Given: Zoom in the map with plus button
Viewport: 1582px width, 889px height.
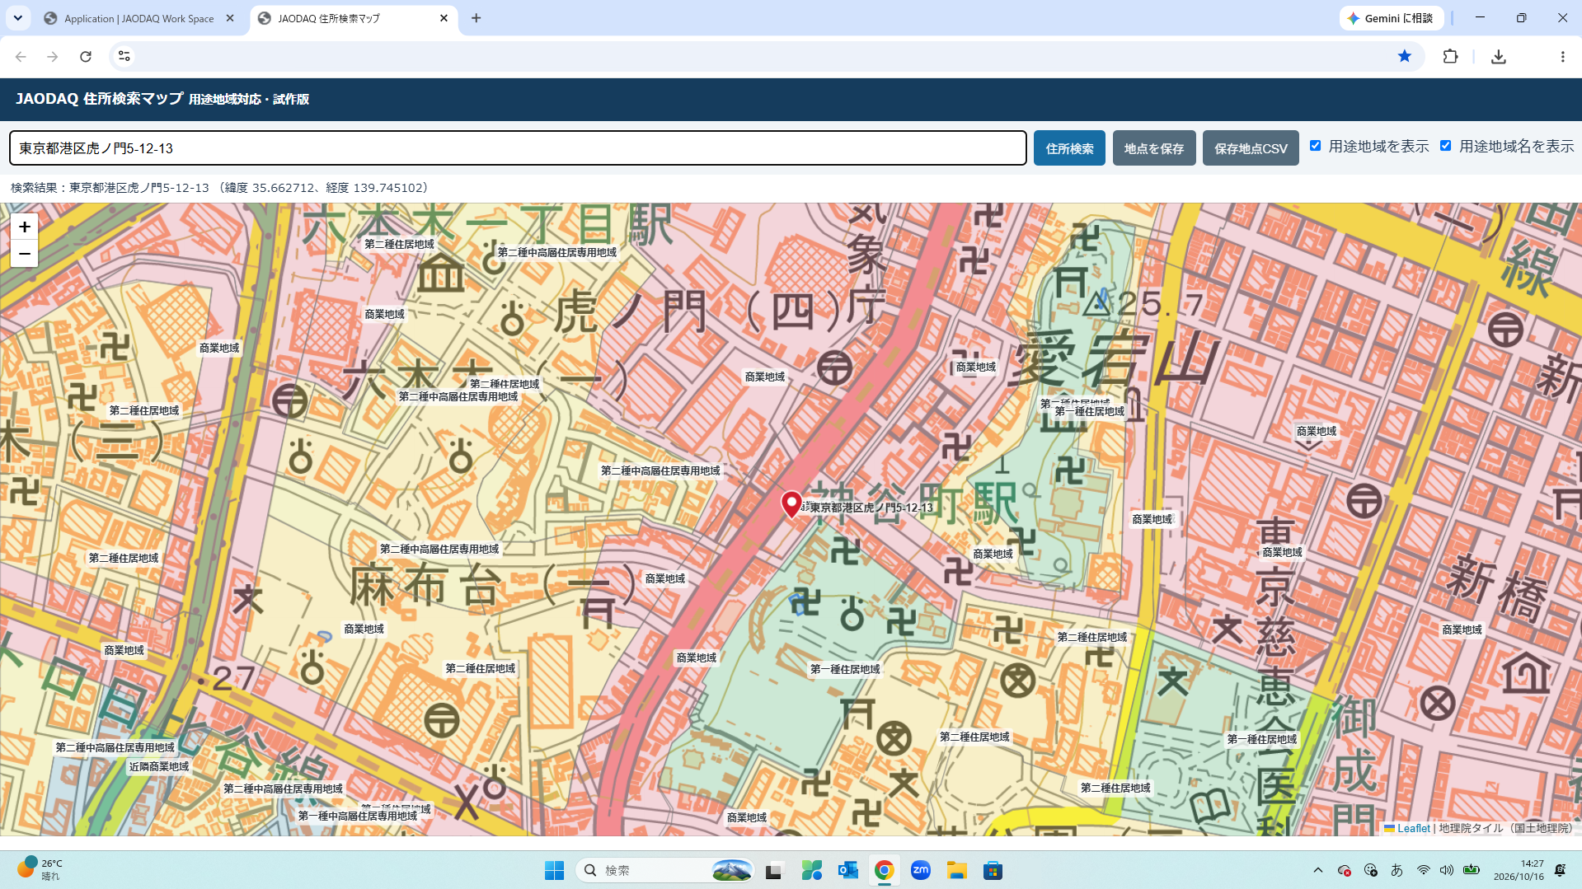Looking at the screenshot, I should click(25, 227).
